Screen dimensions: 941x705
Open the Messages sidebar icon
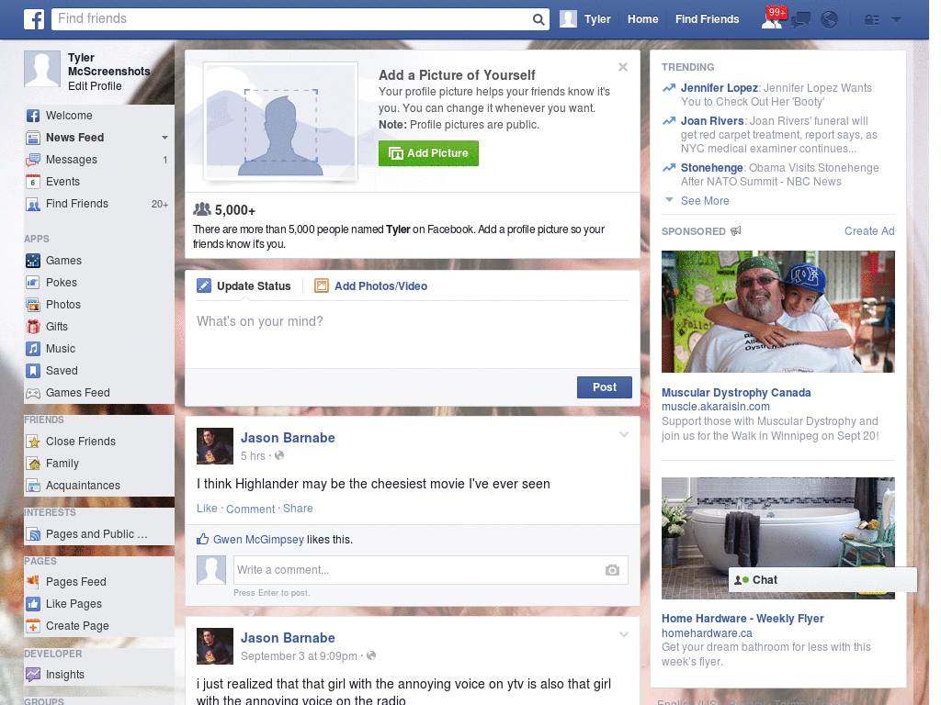pyautogui.click(x=33, y=160)
